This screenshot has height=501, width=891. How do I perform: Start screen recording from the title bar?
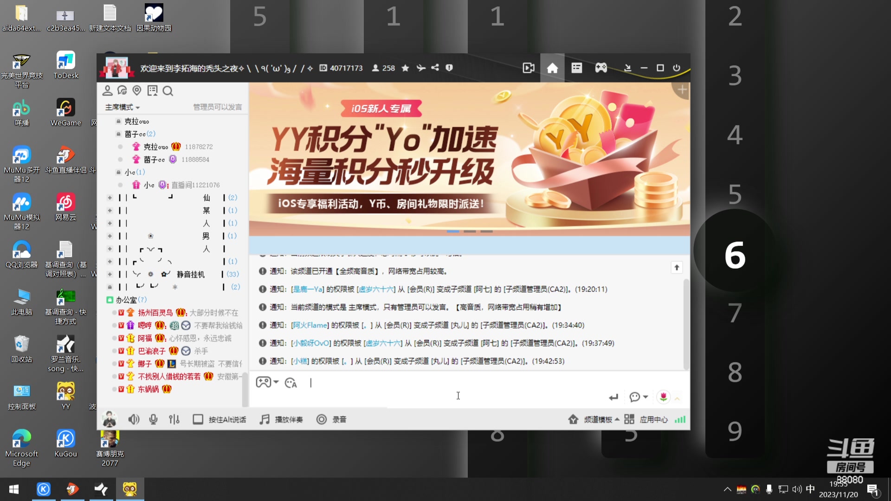(529, 68)
